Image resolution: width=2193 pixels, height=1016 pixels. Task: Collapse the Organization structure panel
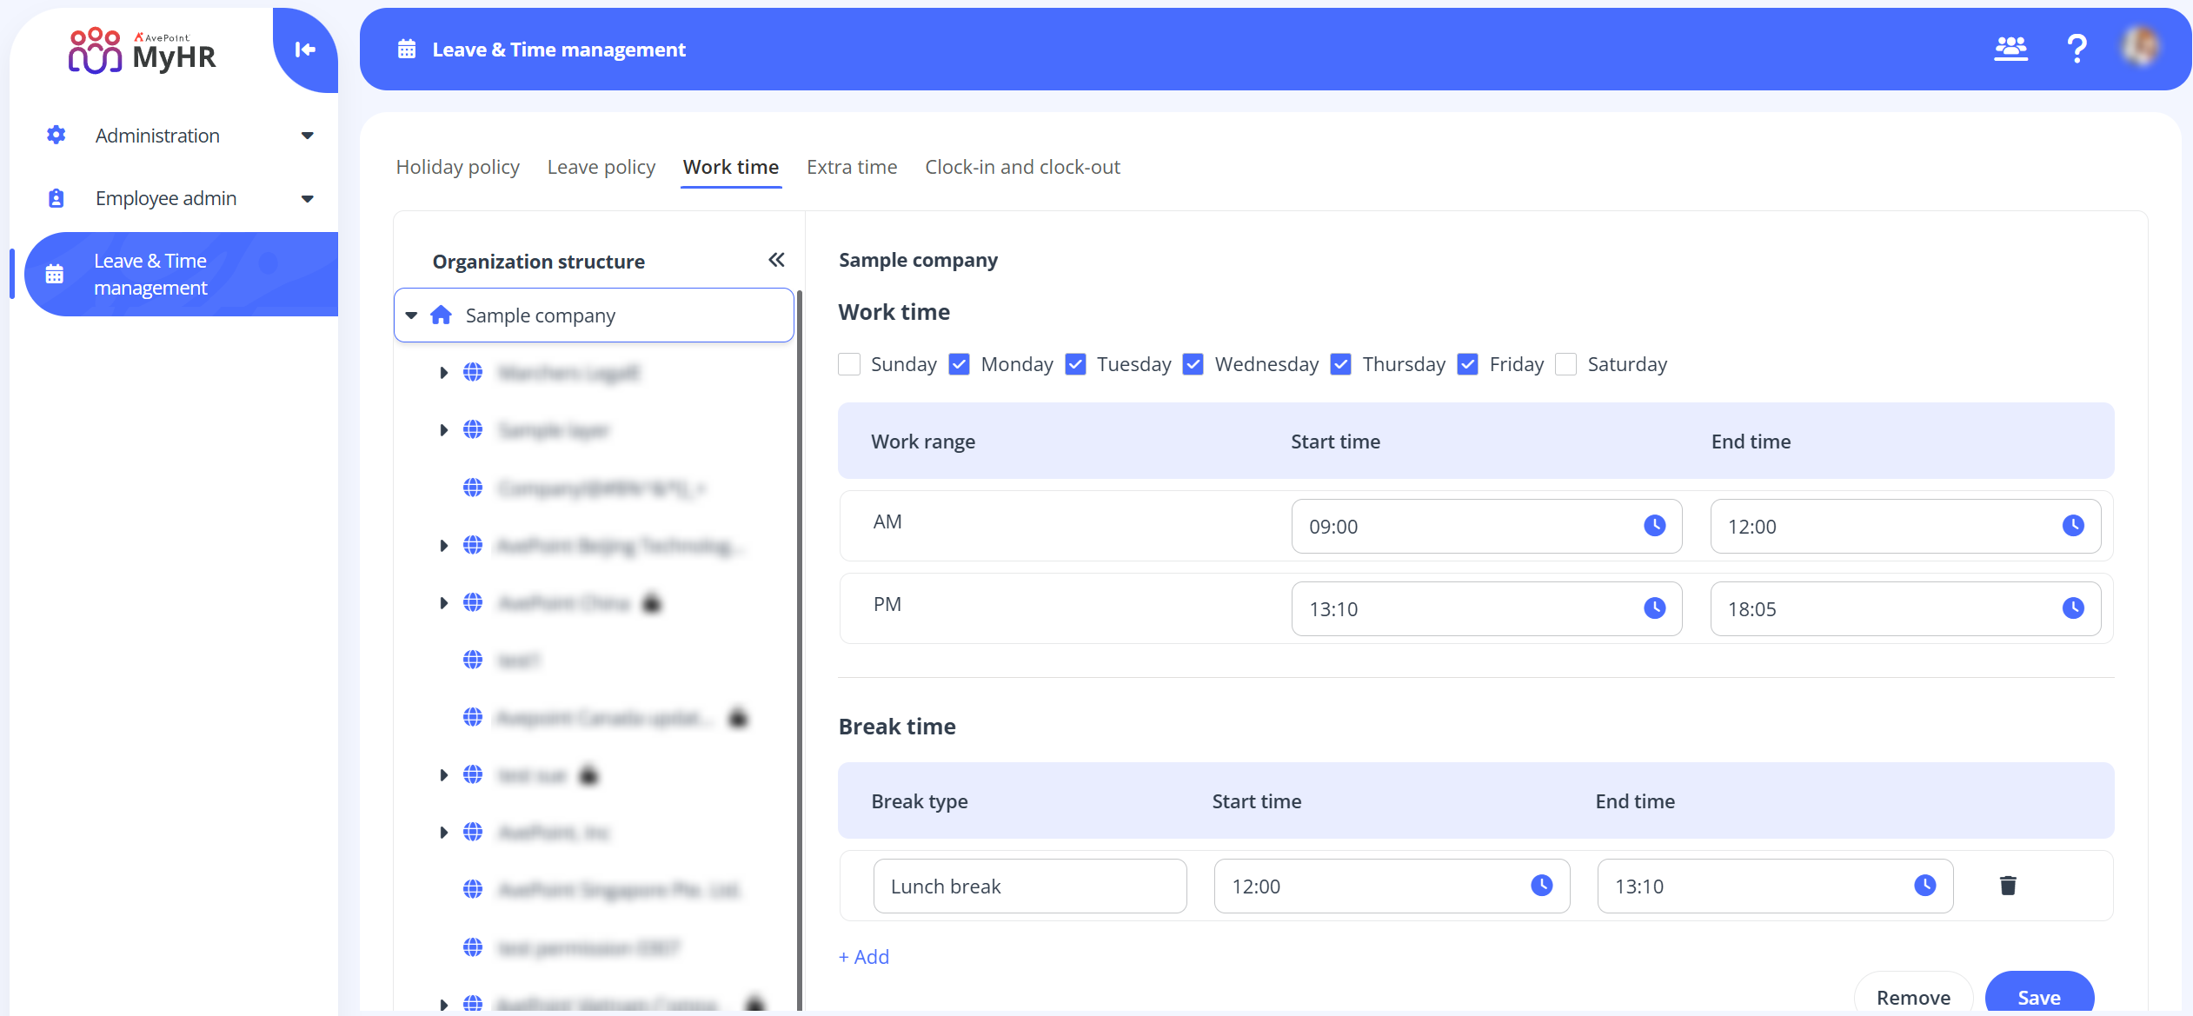[776, 260]
